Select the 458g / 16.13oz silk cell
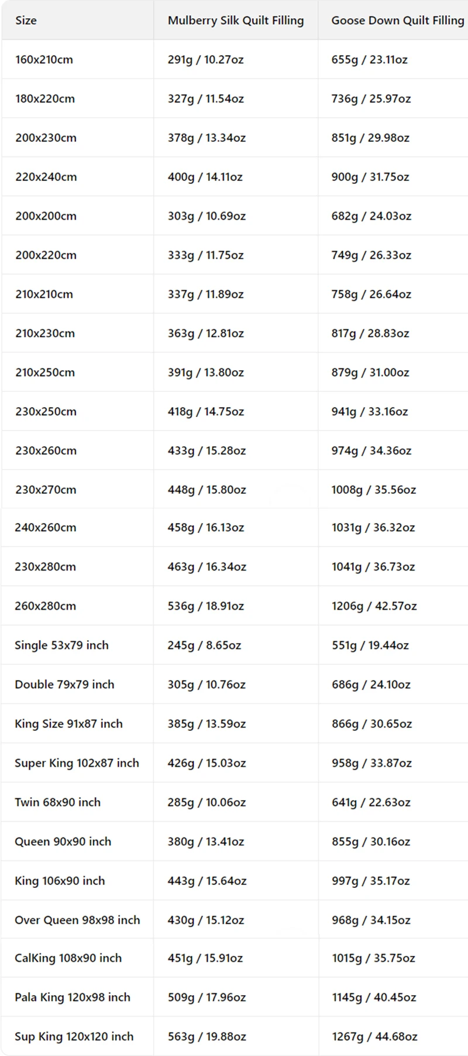468x1056 pixels. [205, 528]
